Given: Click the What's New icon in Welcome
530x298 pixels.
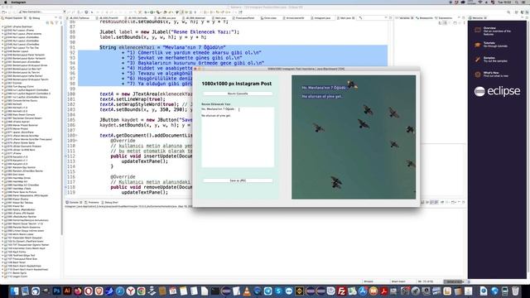Looking at the screenshot, I should coord(478,74).
